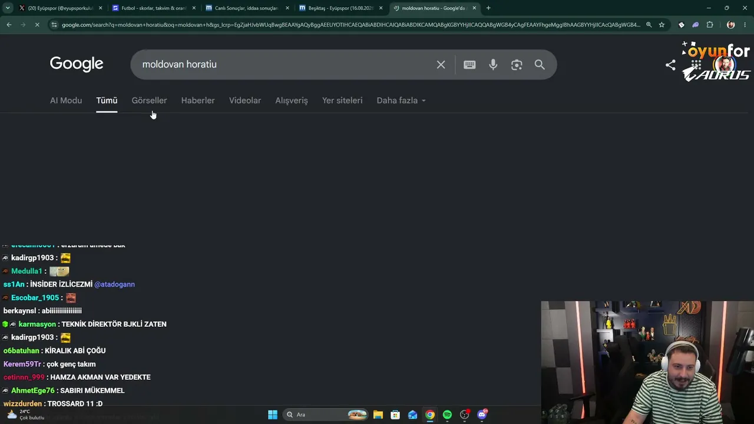This screenshot has height=424, width=754.
Task: Open the Chrome three-dot menu
Action: (x=745, y=25)
